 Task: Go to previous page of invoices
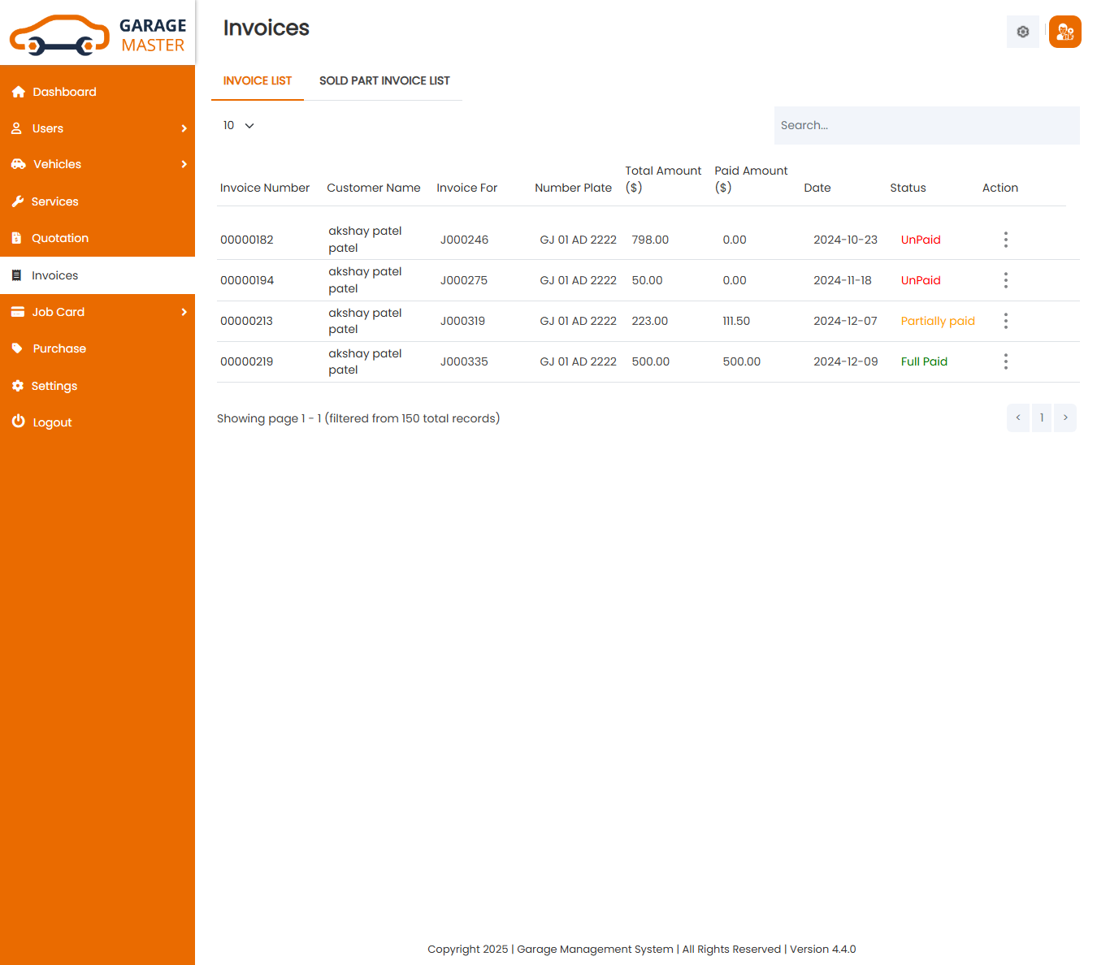tap(1017, 418)
